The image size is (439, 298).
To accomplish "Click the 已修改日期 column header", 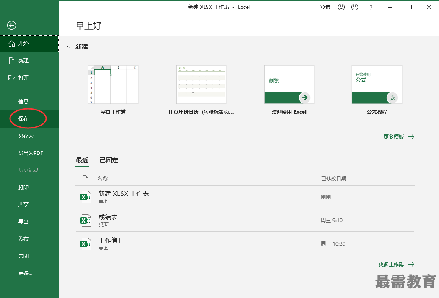I will pyautogui.click(x=334, y=179).
